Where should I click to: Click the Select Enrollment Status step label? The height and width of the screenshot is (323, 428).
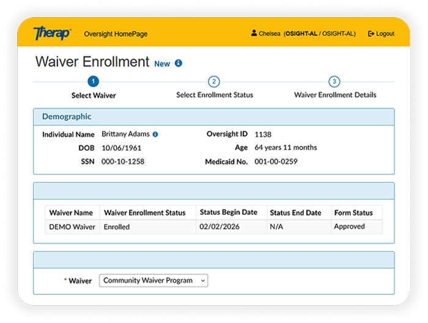click(215, 95)
